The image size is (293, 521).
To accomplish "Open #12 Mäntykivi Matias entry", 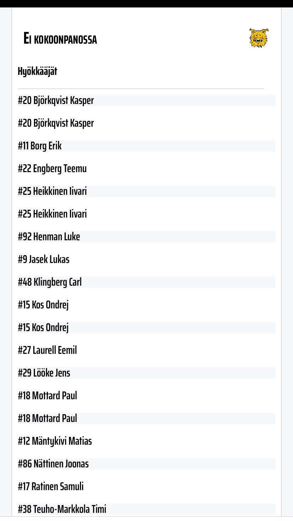I will tap(55, 441).
